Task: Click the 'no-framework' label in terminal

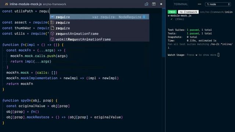Action: pos(188,12)
